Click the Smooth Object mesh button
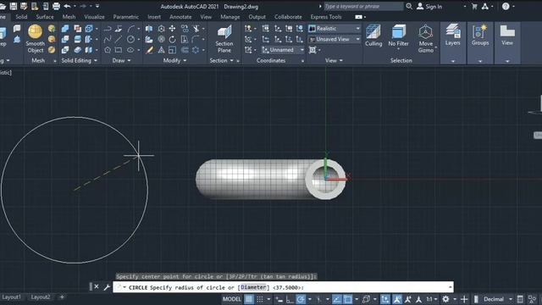This screenshot has width=542, height=305. (35, 38)
